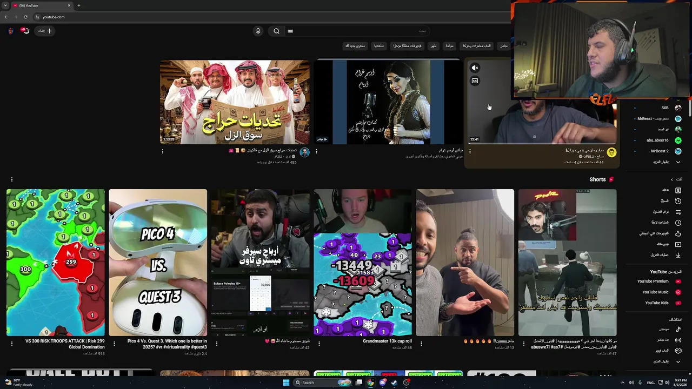This screenshot has height=389, width=692.
Task: Open the account avatar menu
Action: (x=10, y=31)
